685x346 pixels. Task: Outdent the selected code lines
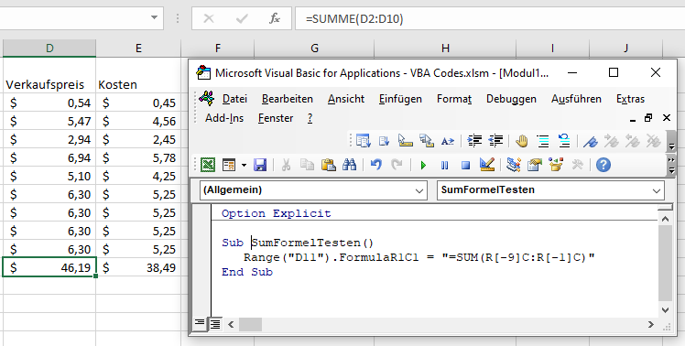[x=495, y=141]
